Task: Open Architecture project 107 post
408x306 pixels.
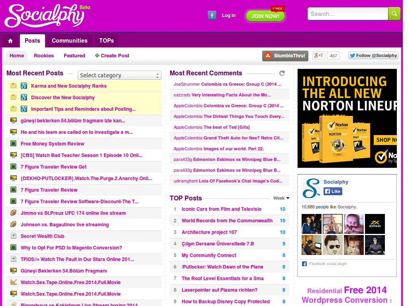Action: click(x=209, y=232)
